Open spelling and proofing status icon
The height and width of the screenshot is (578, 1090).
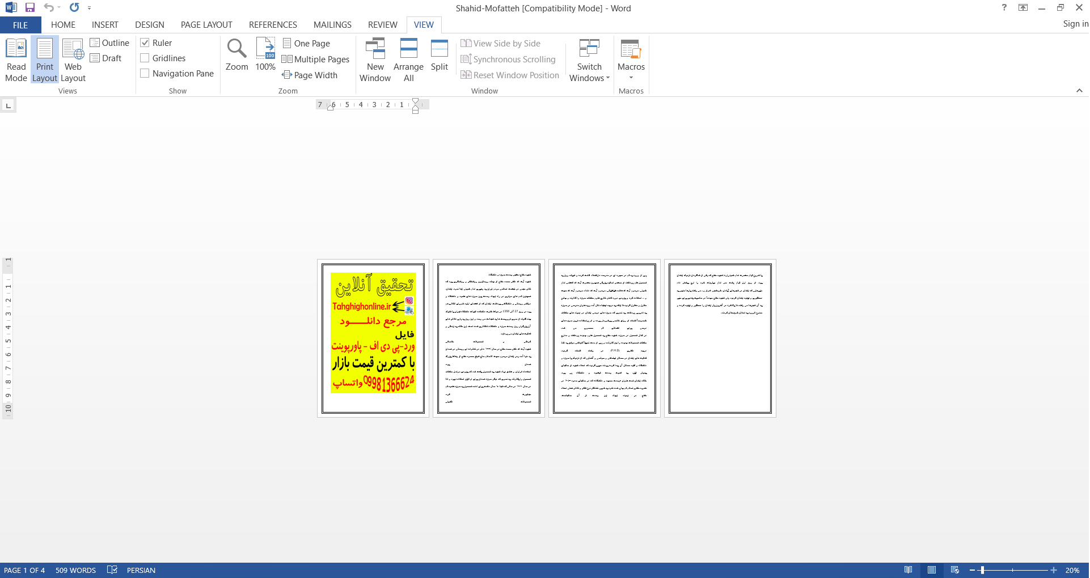[112, 570]
